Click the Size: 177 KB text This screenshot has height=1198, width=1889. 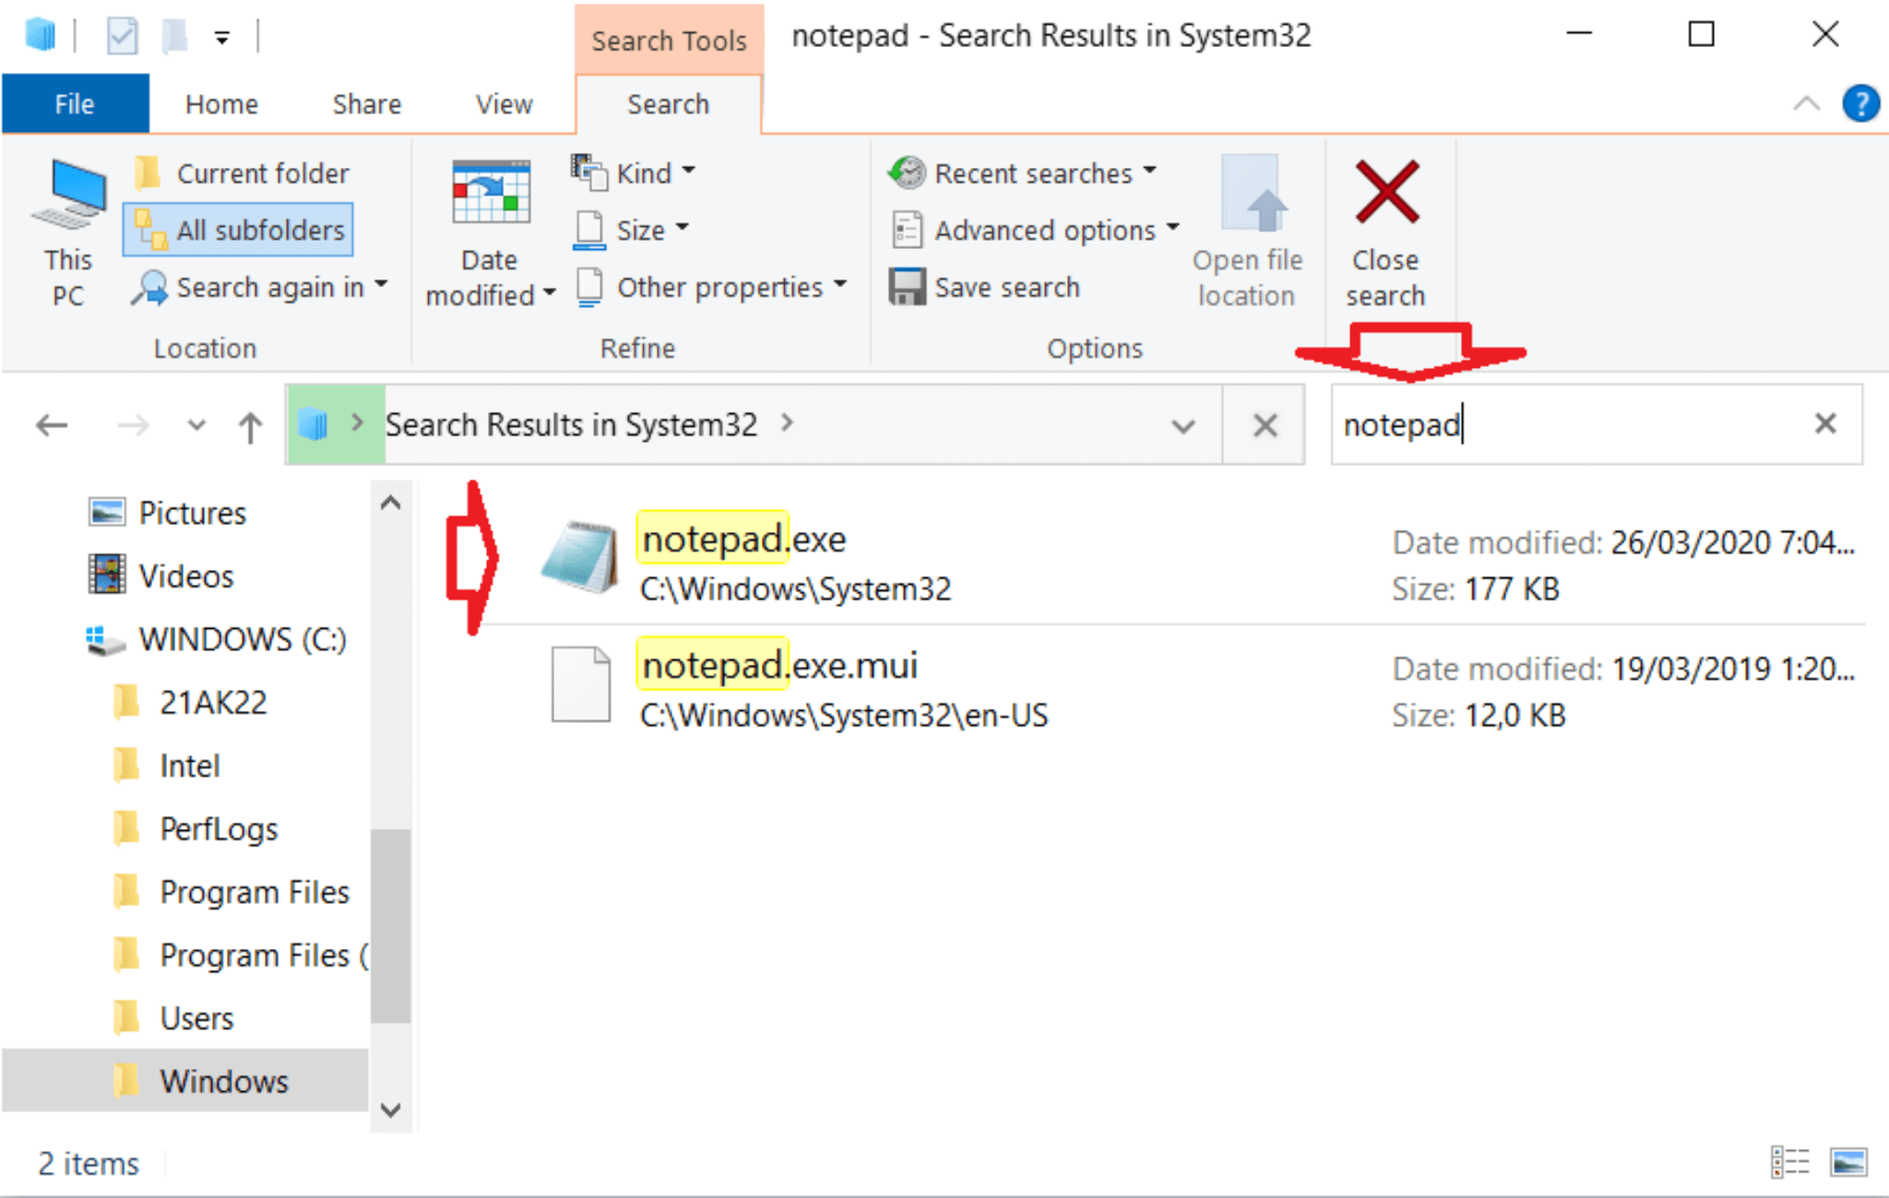click(x=1475, y=589)
